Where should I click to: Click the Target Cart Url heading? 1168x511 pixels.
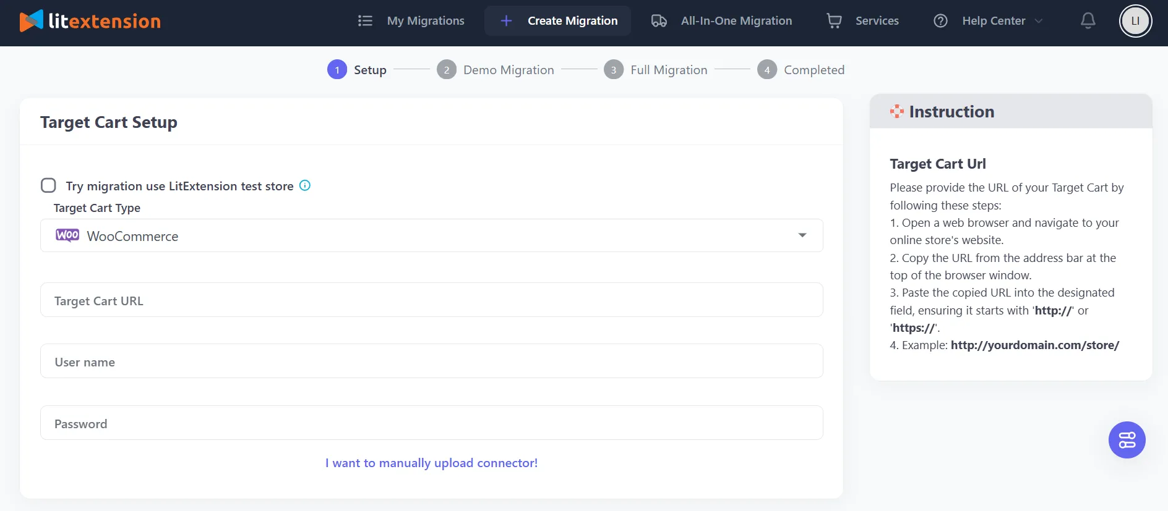pyautogui.click(x=938, y=164)
